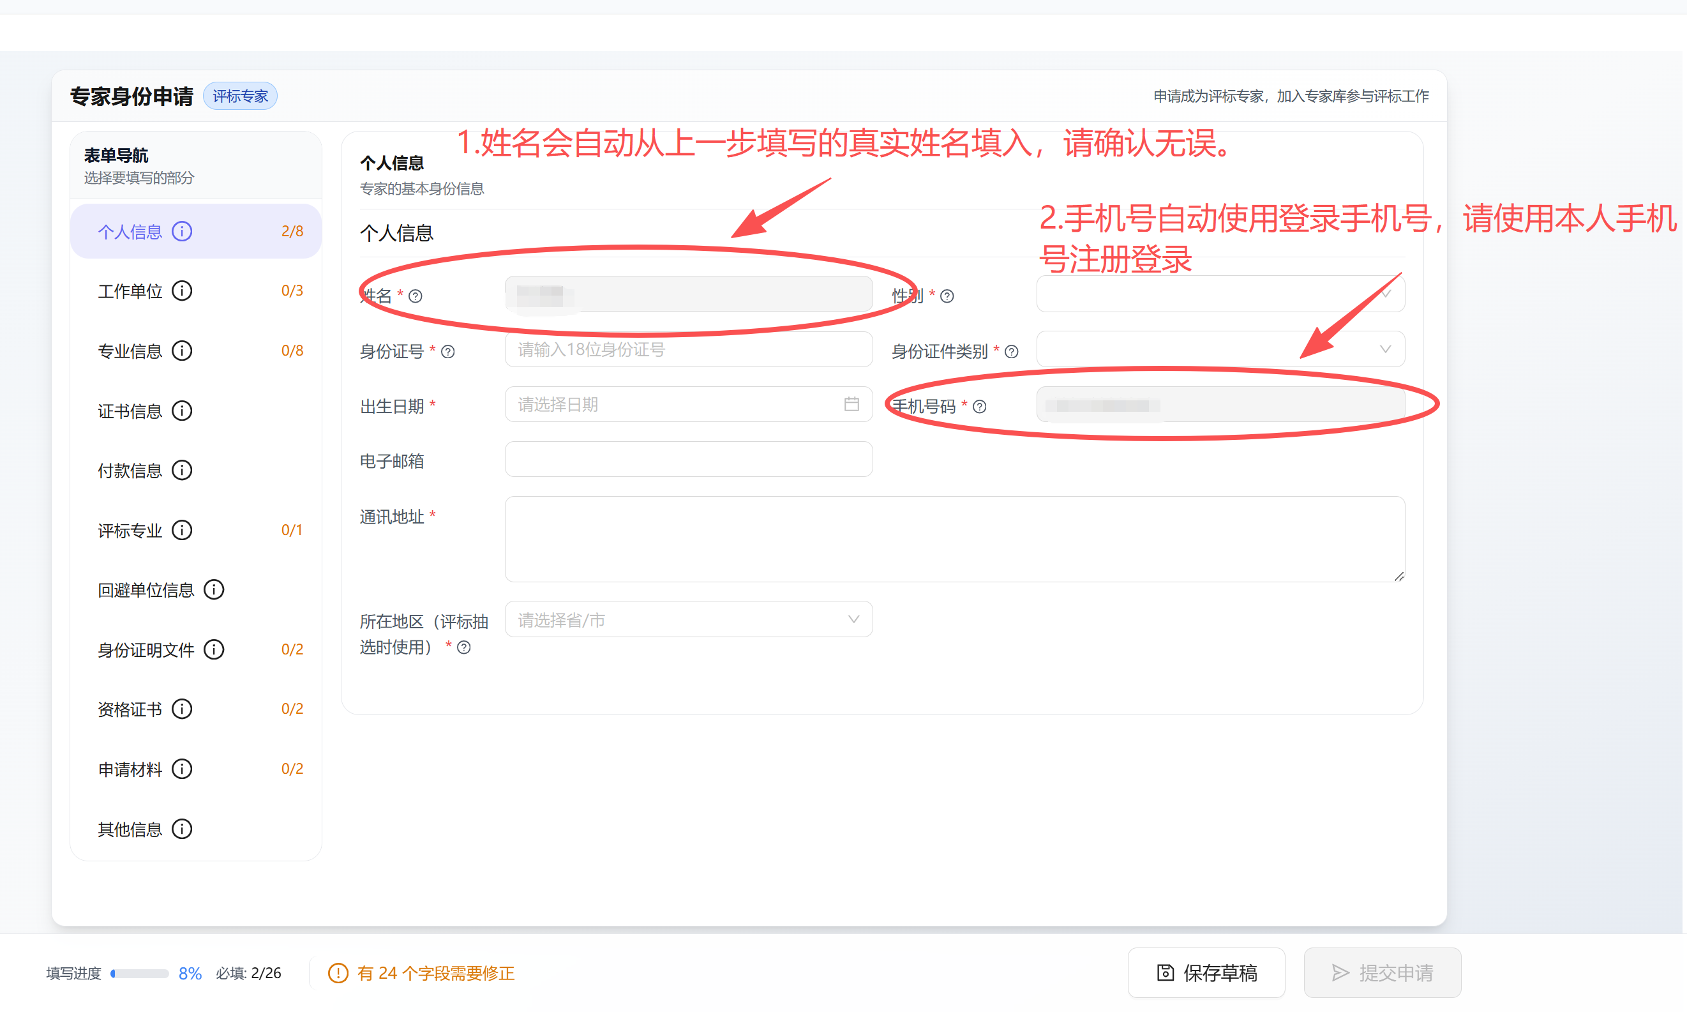Image resolution: width=1687 pixels, height=1012 pixels.
Task: Open the 出生日期 calendar picker
Action: [x=851, y=404]
